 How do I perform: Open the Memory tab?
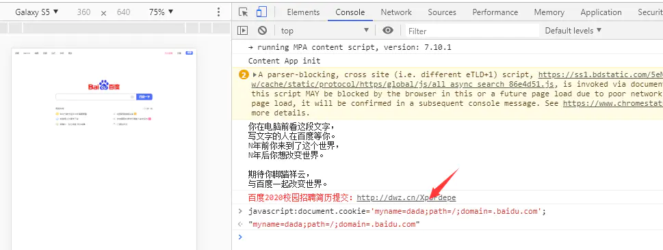click(549, 12)
